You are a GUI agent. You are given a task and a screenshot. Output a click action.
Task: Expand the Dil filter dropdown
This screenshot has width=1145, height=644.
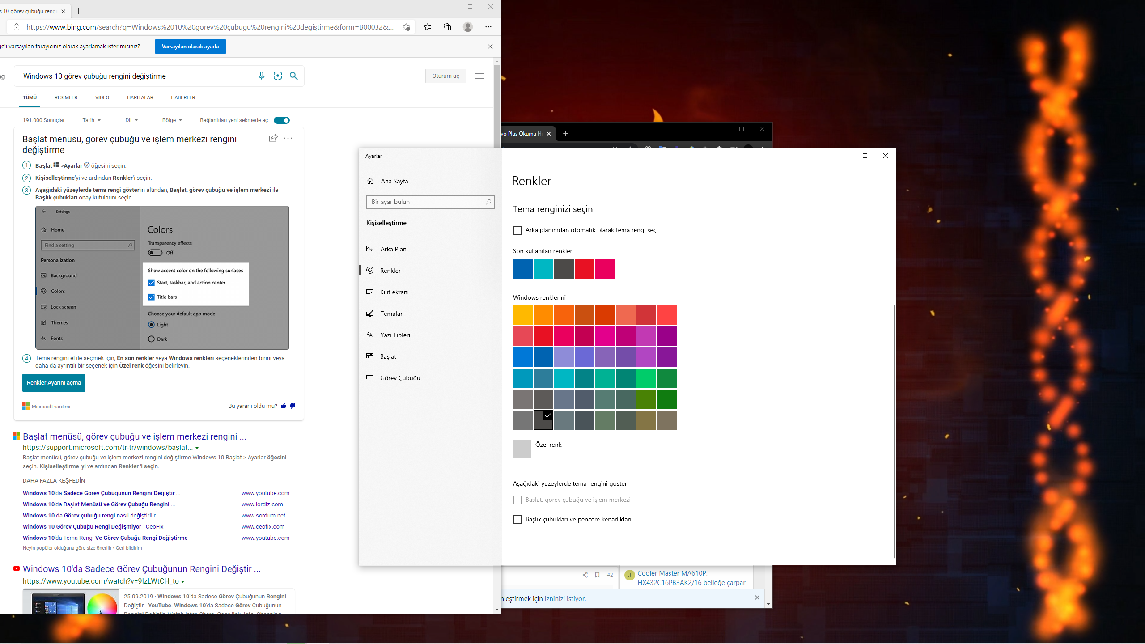click(x=131, y=120)
